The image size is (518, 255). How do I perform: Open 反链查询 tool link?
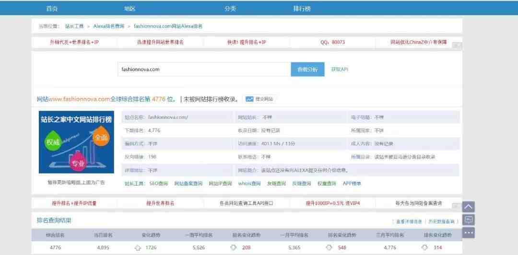pos(302,183)
